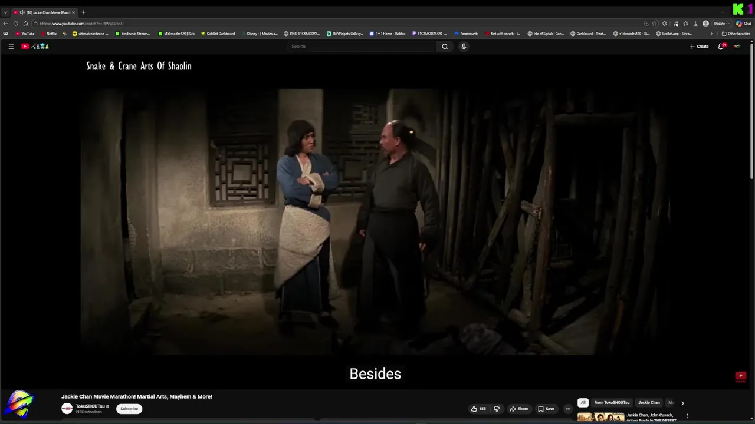Open YouTube bookmark

pyautogui.click(x=25, y=34)
